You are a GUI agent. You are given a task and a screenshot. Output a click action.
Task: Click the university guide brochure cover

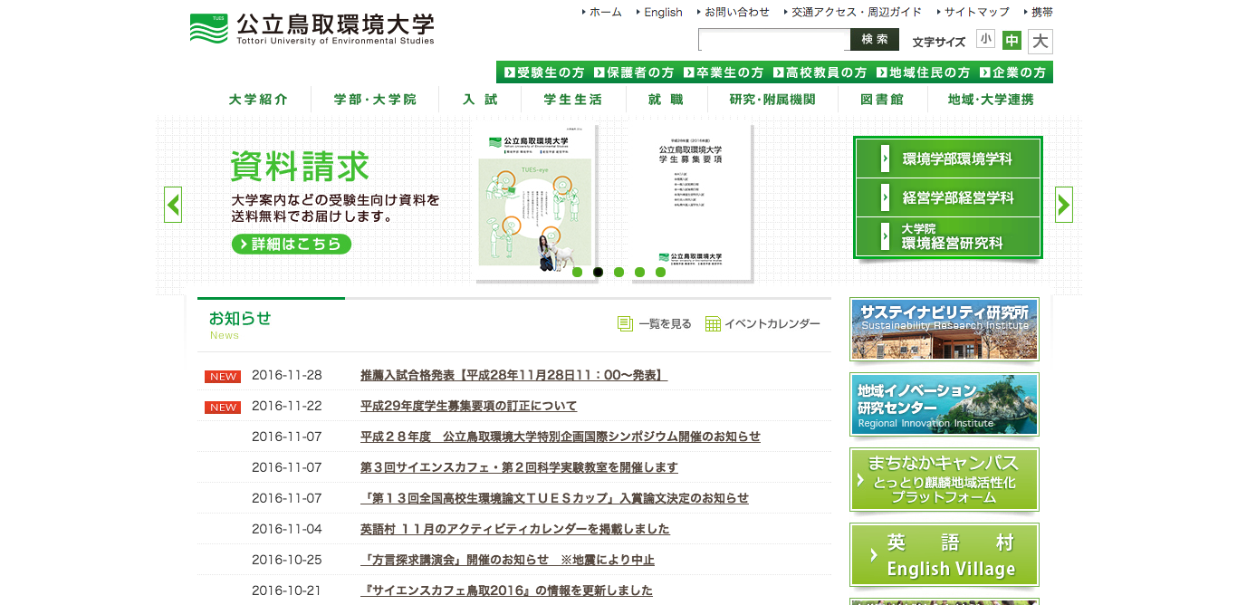(x=535, y=202)
